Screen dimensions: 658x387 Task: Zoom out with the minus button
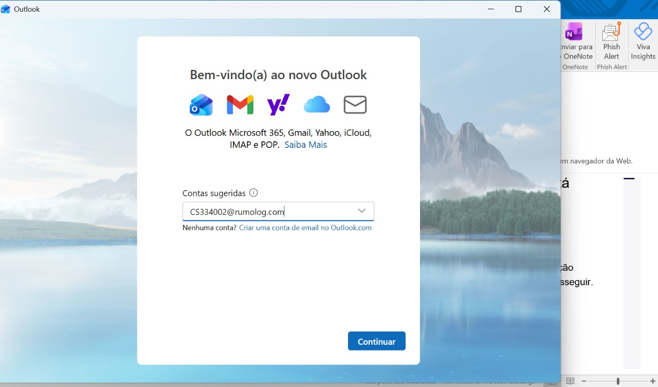point(583,381)
